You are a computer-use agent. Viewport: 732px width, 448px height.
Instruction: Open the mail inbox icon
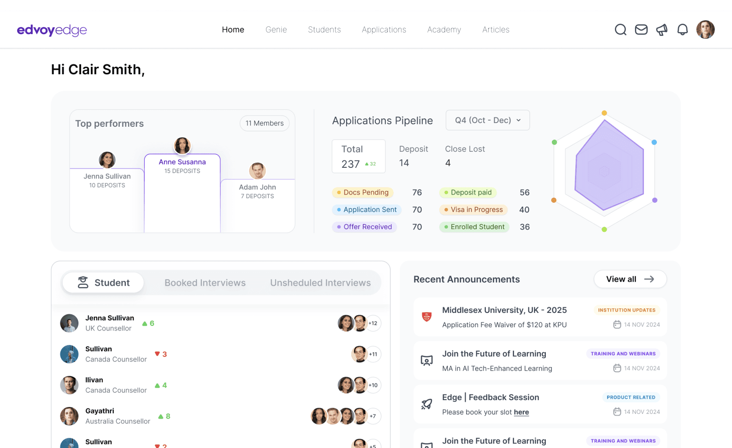click(x=641, y=29)
